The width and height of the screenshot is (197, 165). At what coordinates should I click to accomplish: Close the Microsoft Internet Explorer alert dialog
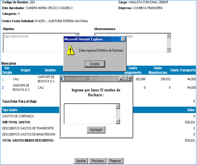pos(123,39)
